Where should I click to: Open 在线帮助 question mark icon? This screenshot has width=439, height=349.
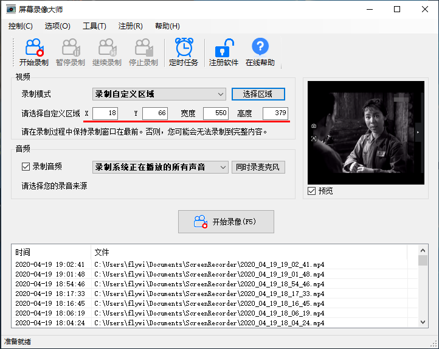coord(260,48)
